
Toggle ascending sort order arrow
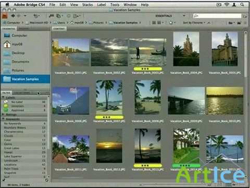click(209, 23)
